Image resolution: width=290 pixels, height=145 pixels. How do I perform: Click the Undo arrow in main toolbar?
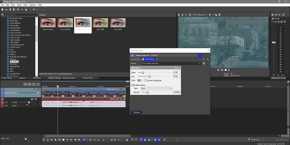(34, 9)
